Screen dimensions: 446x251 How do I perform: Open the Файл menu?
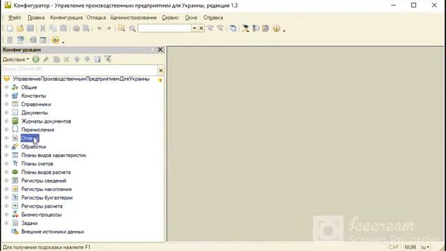(14, 17)
